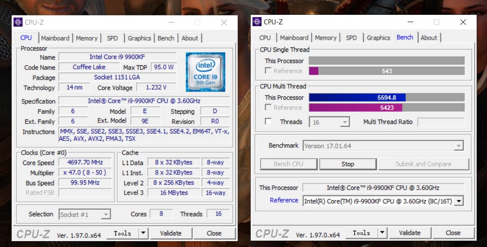Click the Stop button in Bench window
Screen dimensions: 487x247
[348, 164]
